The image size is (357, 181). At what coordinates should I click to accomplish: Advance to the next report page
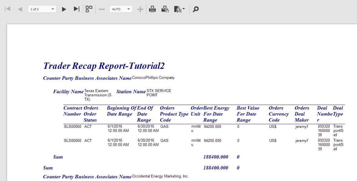[x=64, y=9]
